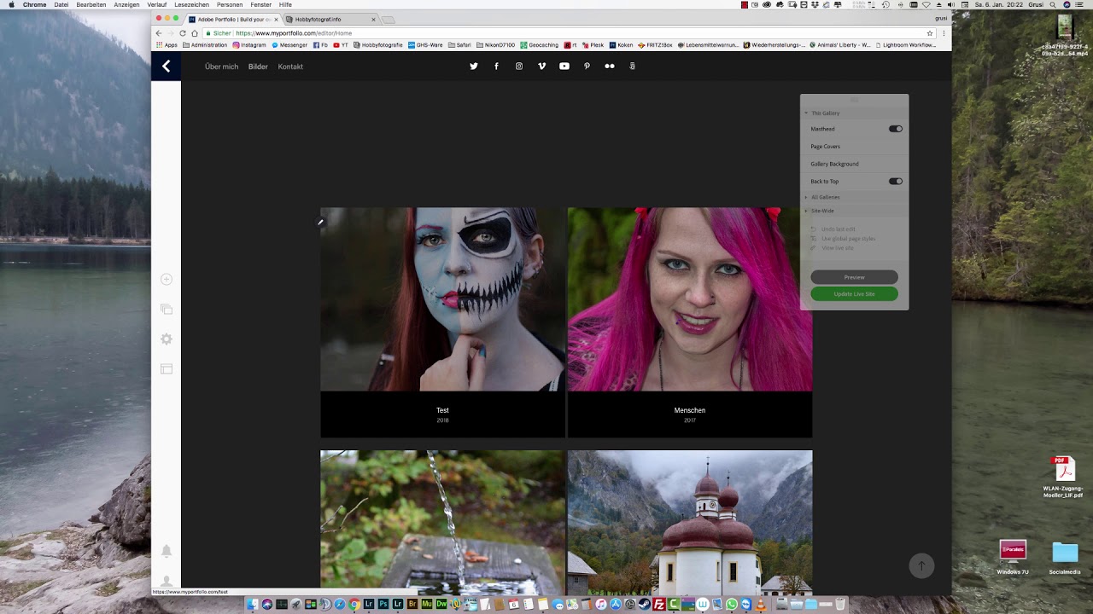
Task: Open the Pinterest social icon
Action: pyautogui.click(x=587, y=67)
